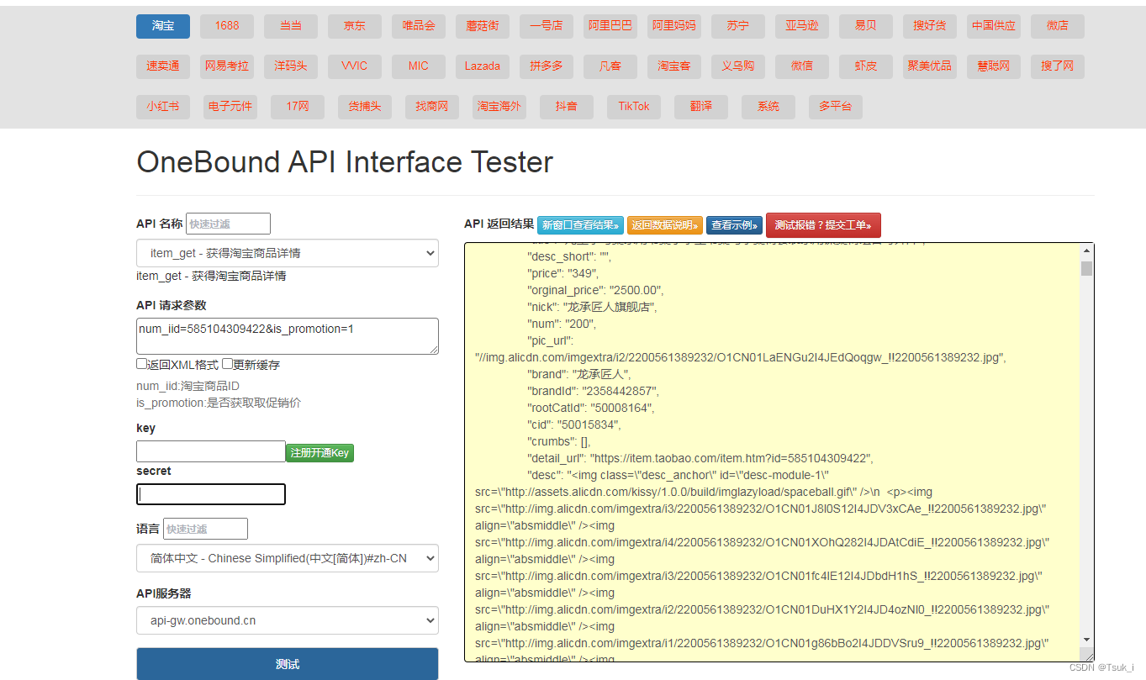1146x680 pixels.
Task: Switch to the 1688 platform tab
Action: pos(227,26)
